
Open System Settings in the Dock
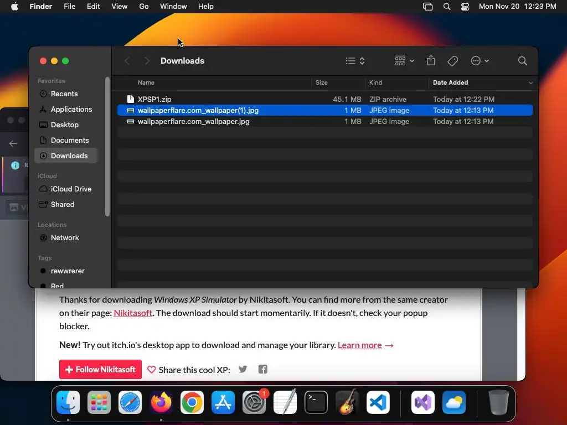254,402
